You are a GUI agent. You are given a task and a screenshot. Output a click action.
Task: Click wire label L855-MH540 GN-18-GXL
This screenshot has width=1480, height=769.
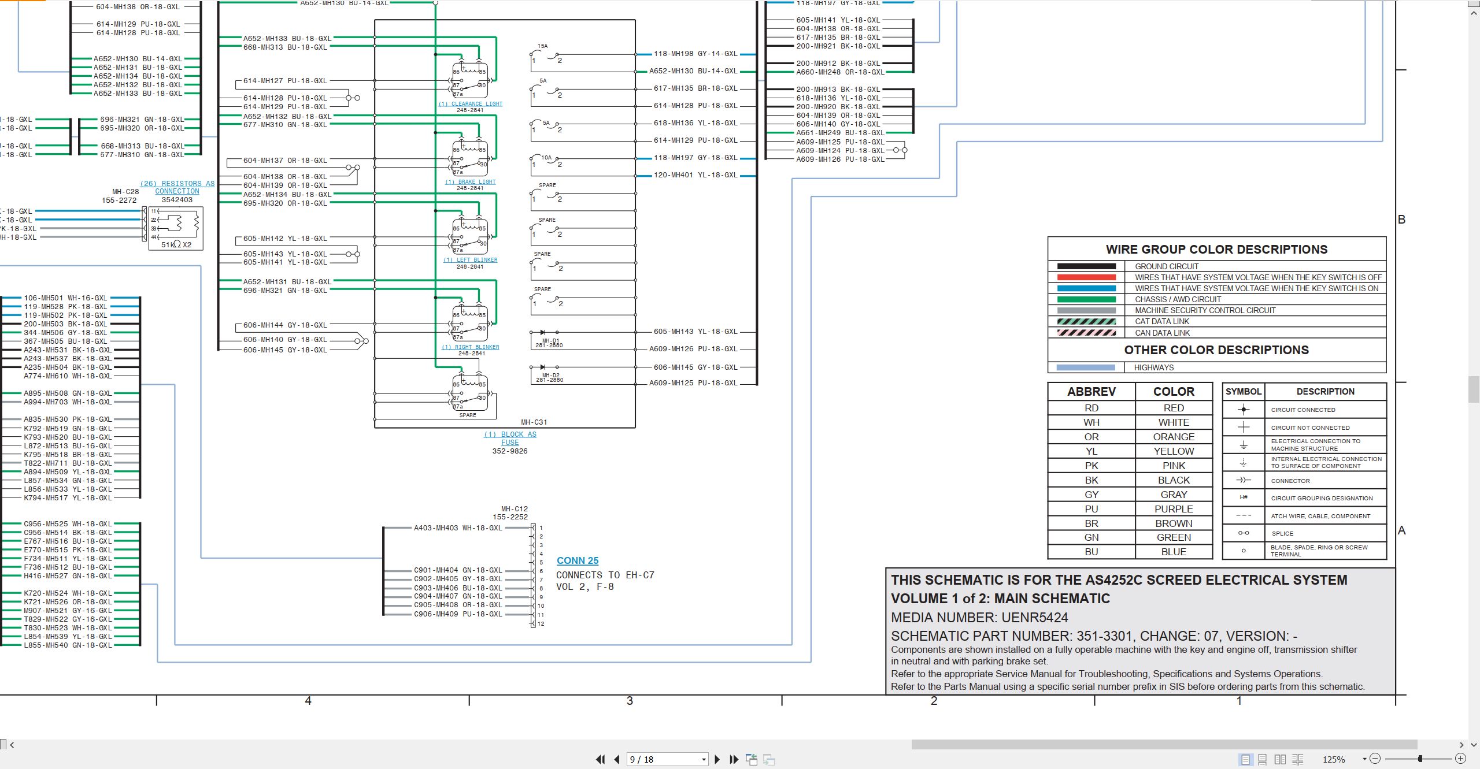tap(68, 645)
